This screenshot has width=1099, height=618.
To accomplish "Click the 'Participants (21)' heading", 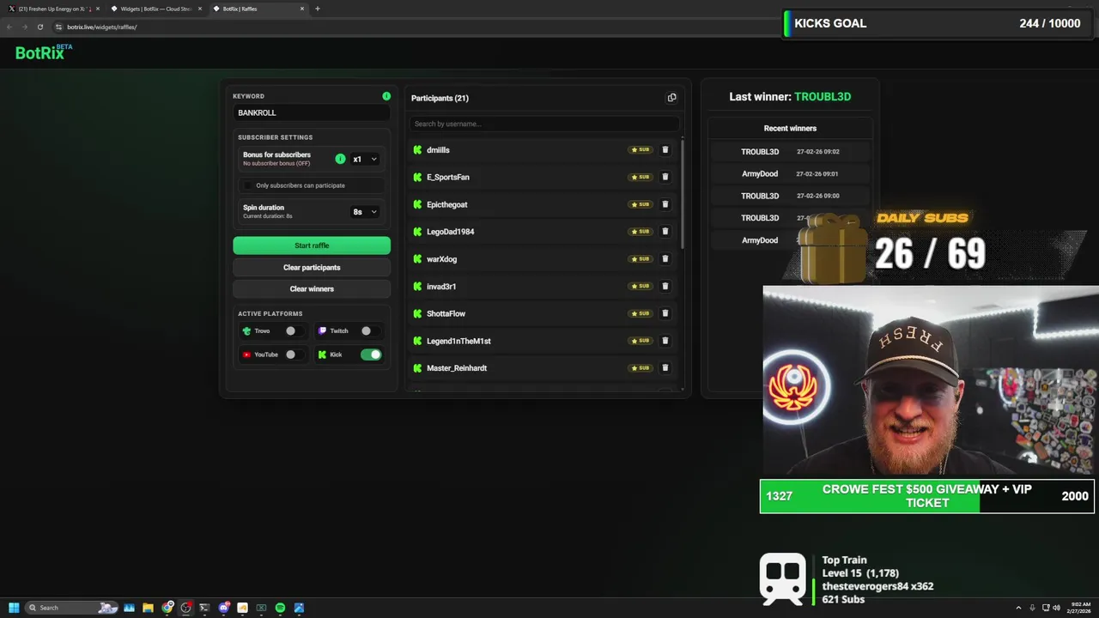I will [x=440, y=98].
